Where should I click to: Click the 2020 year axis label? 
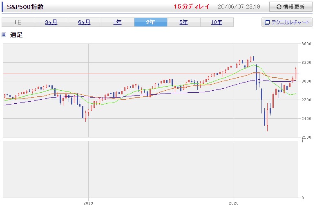[x=234, y=203]
